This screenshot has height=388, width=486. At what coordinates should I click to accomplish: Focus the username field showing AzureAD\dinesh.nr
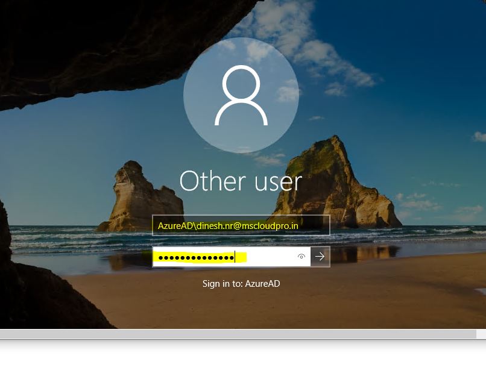point(241,225)
